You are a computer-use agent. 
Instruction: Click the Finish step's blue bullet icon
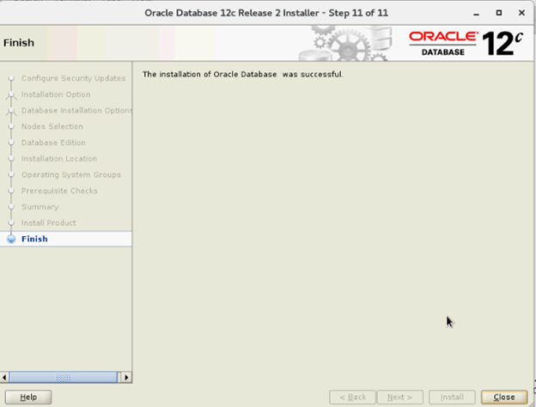click(11, 239)
